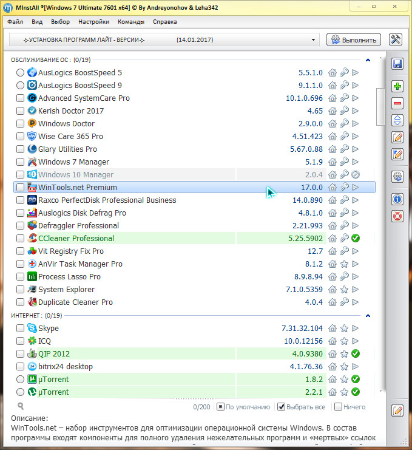
Task: Select AusLogics BoostSpeed 5 radio button
Action: pos(20,73)
